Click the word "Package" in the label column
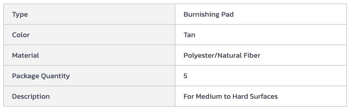 coord(24,76)
